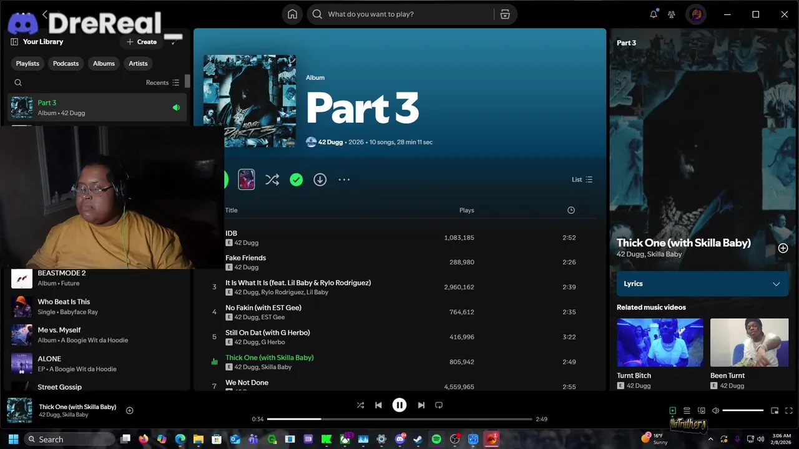This screenshot has width=799, height=449.
Task: Open the Browse icon in search bar
Action: click(505, 14)
